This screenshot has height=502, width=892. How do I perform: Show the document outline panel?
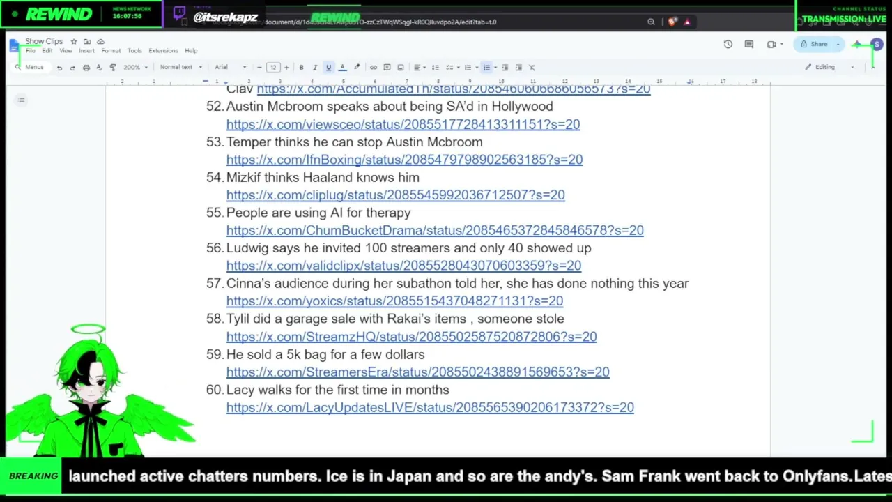click(x=22, y=100)
